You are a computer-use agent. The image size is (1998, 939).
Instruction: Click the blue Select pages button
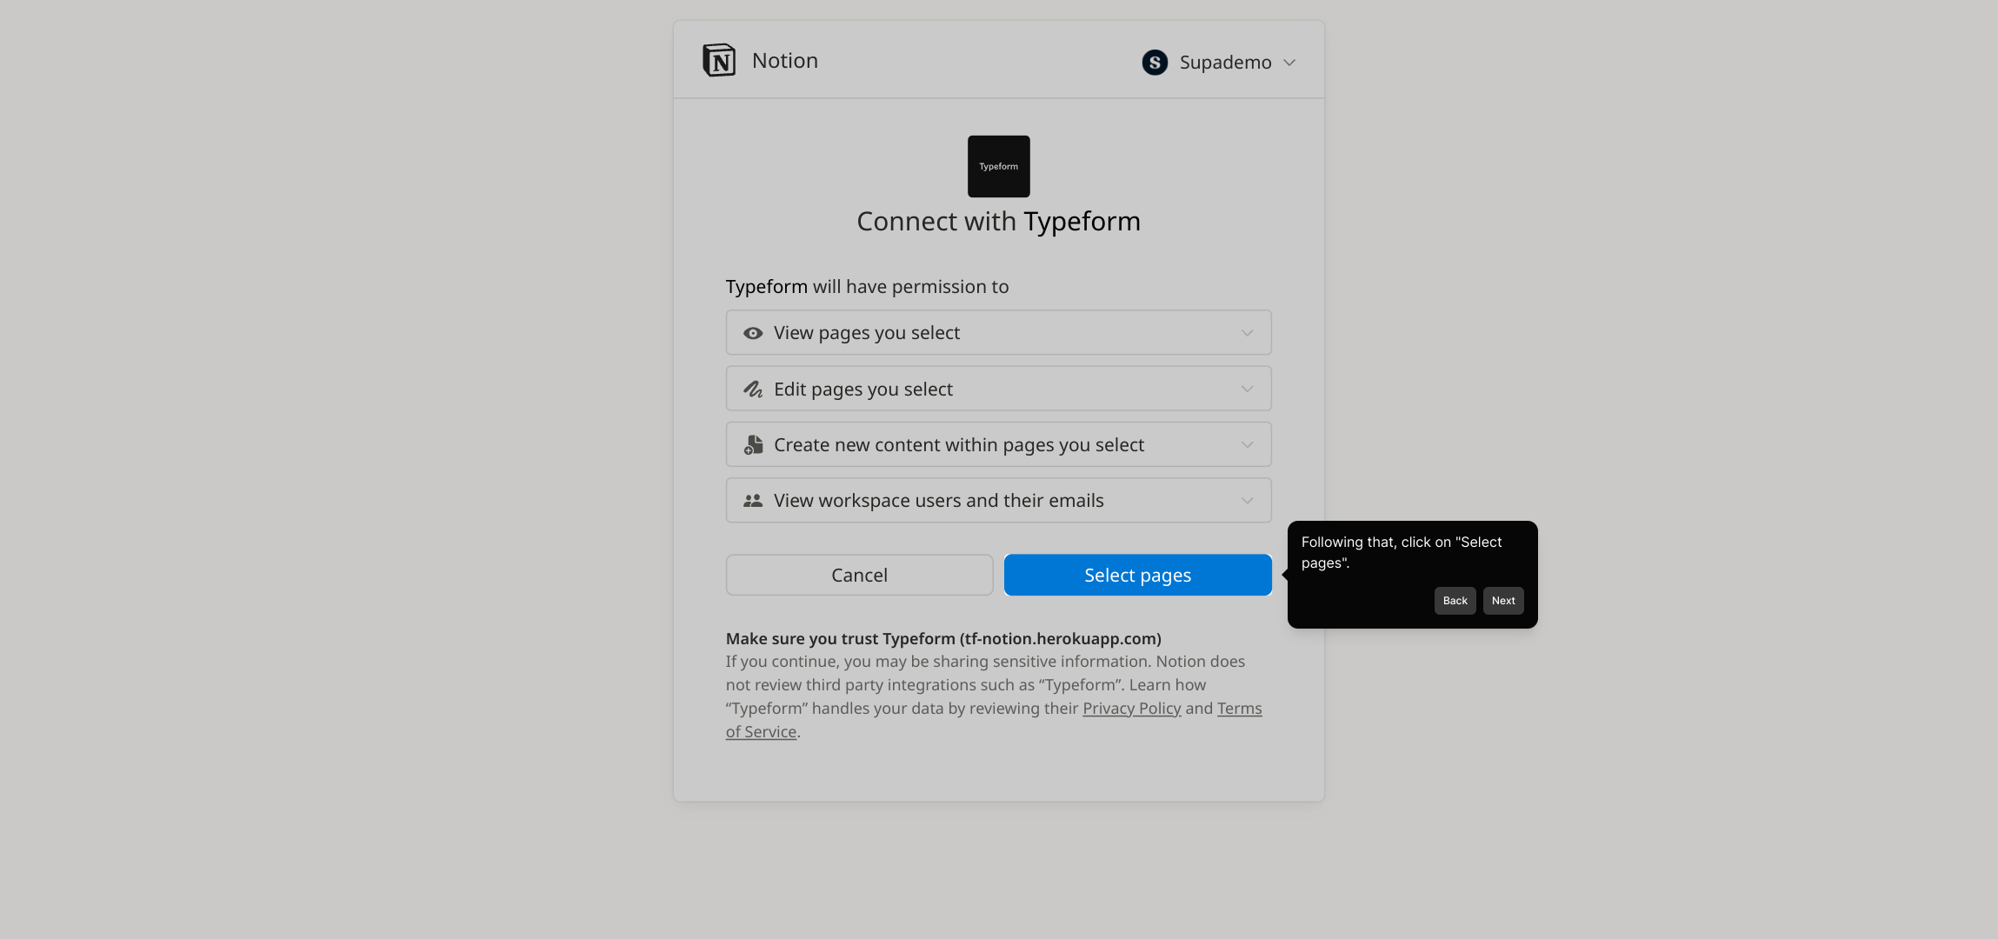(x=1137, y=575)
